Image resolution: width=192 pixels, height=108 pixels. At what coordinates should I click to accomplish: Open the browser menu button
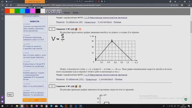pos(175,1)
